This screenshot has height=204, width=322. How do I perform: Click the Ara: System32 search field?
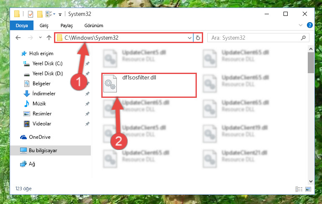click(x=255, y=38)
